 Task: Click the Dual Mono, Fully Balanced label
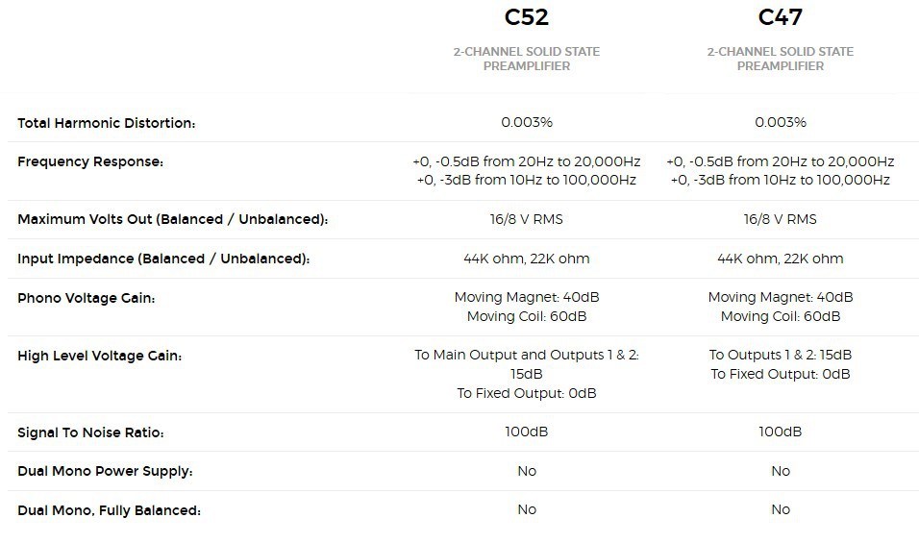tap(110, 510)
